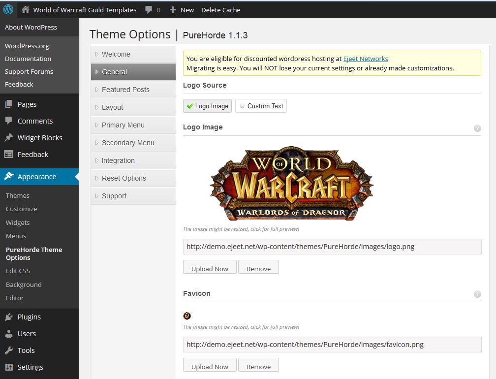Click Upload Now under the logo URL

[x=210, y=267]
